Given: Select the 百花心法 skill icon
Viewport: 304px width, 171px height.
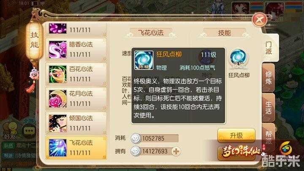Looking at the screenshot, I should [x=57, y=74].
